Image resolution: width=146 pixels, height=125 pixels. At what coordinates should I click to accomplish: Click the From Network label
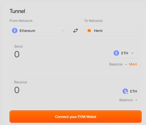click(21, 21)
